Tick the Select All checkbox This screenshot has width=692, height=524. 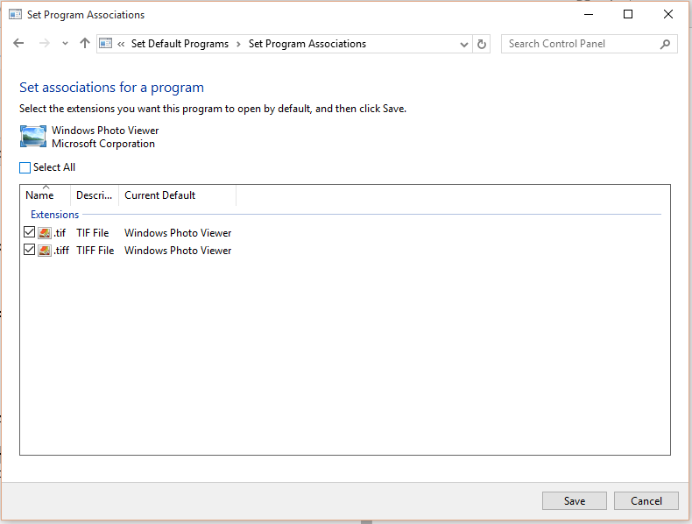(25, 167)
